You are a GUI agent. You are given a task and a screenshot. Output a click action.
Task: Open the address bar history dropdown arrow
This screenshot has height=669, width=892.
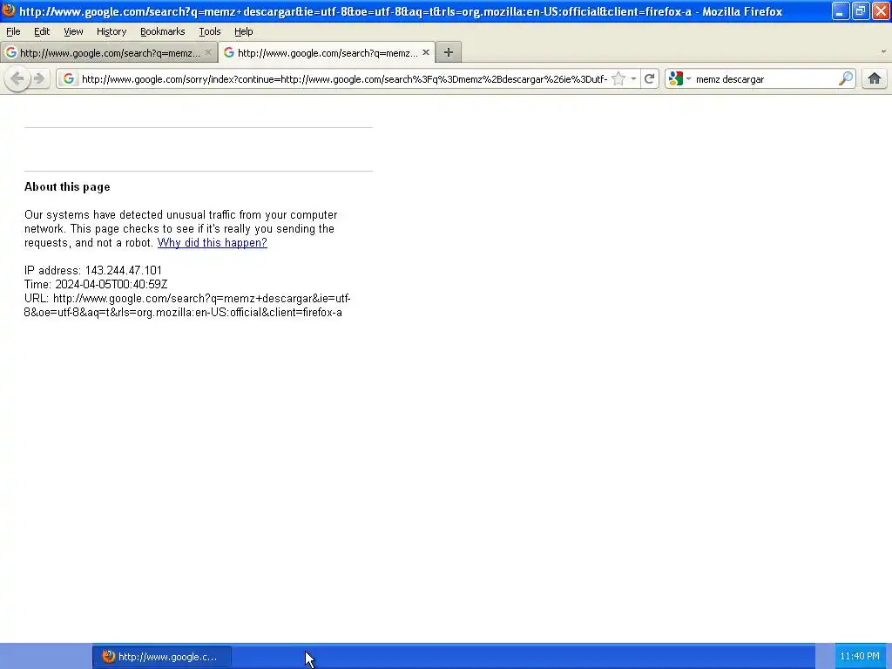(x=633, y=78)
